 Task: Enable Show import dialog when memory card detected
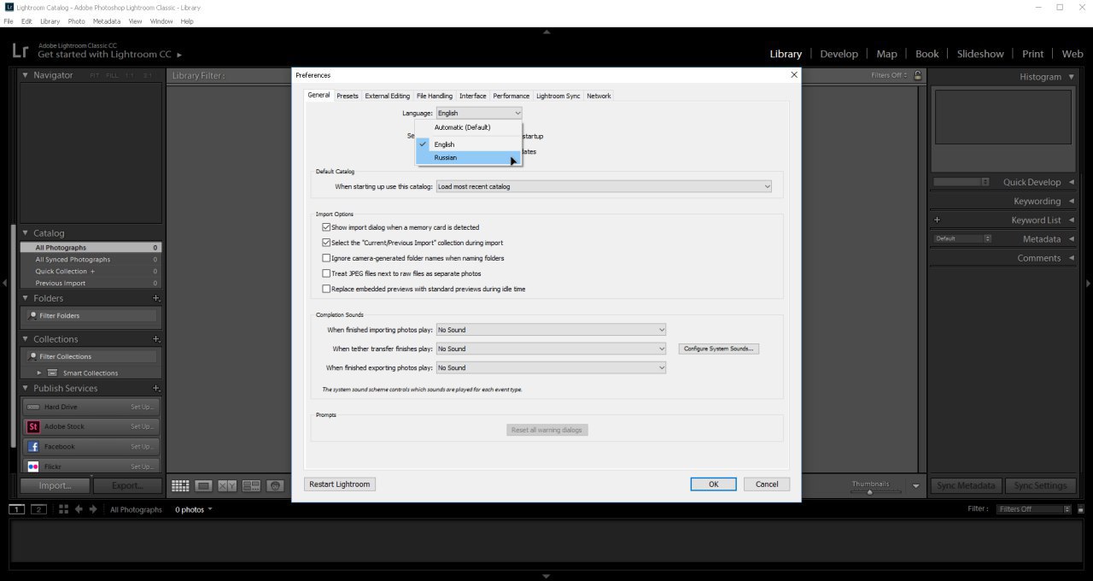click(x=326, y=227)
